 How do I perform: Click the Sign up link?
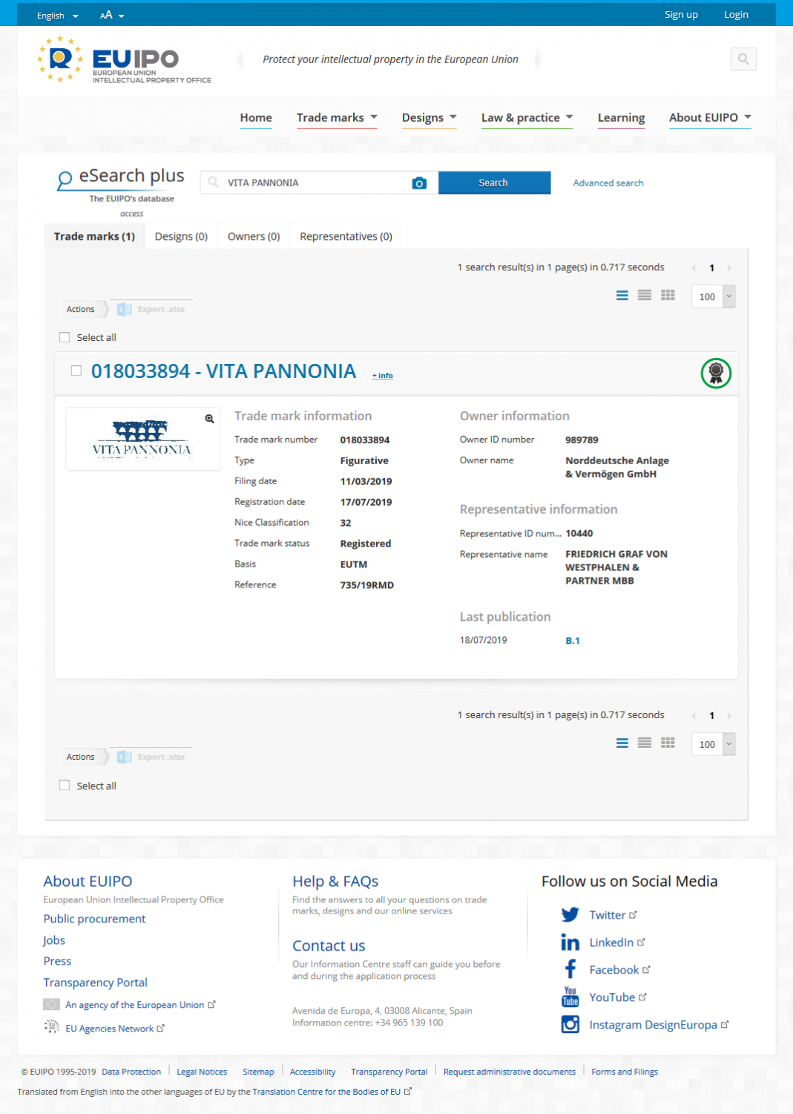click(681, 14)
